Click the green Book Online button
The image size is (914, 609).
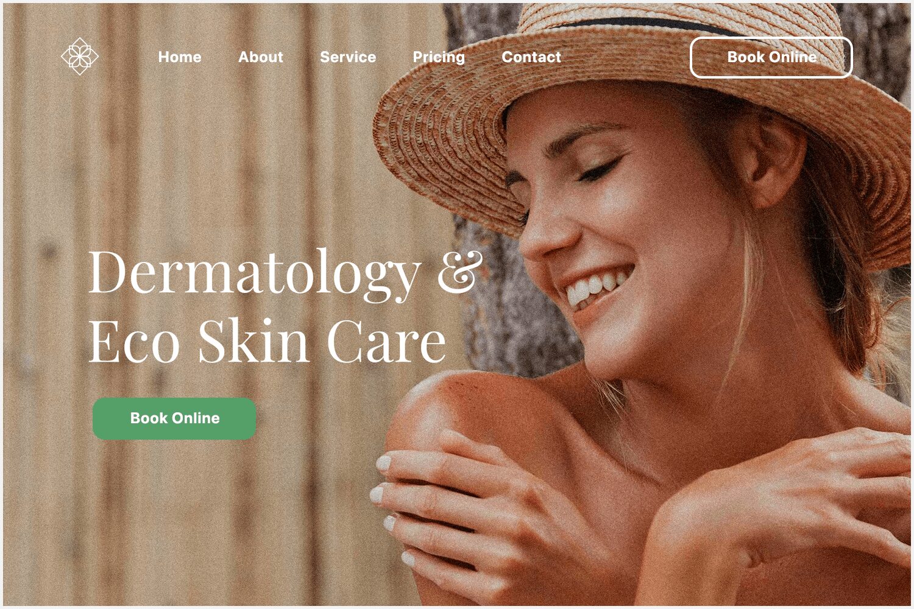(174, 418)
